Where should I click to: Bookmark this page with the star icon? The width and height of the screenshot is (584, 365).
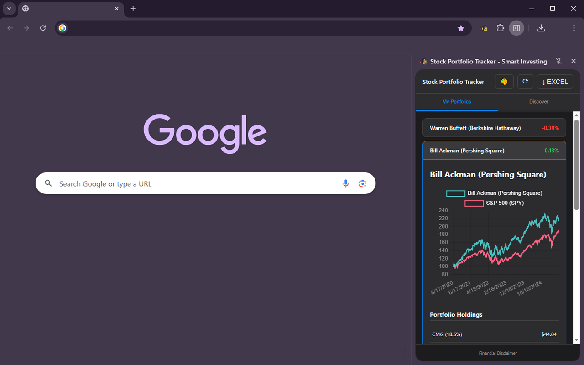[461, 28]
